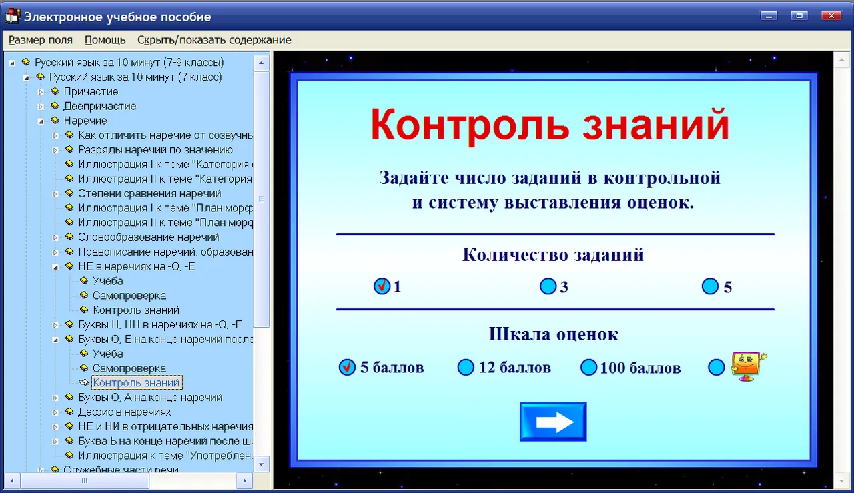854x493 pixels.
Task: Expand Как отличить наречие node
Action: (x=55, y=135)
